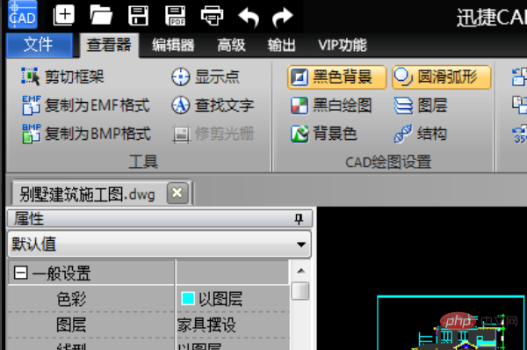The width and height of the screenshot is (527, 350).
Task: Create a new drawing with plus icon
Action: tap(64, 15)
